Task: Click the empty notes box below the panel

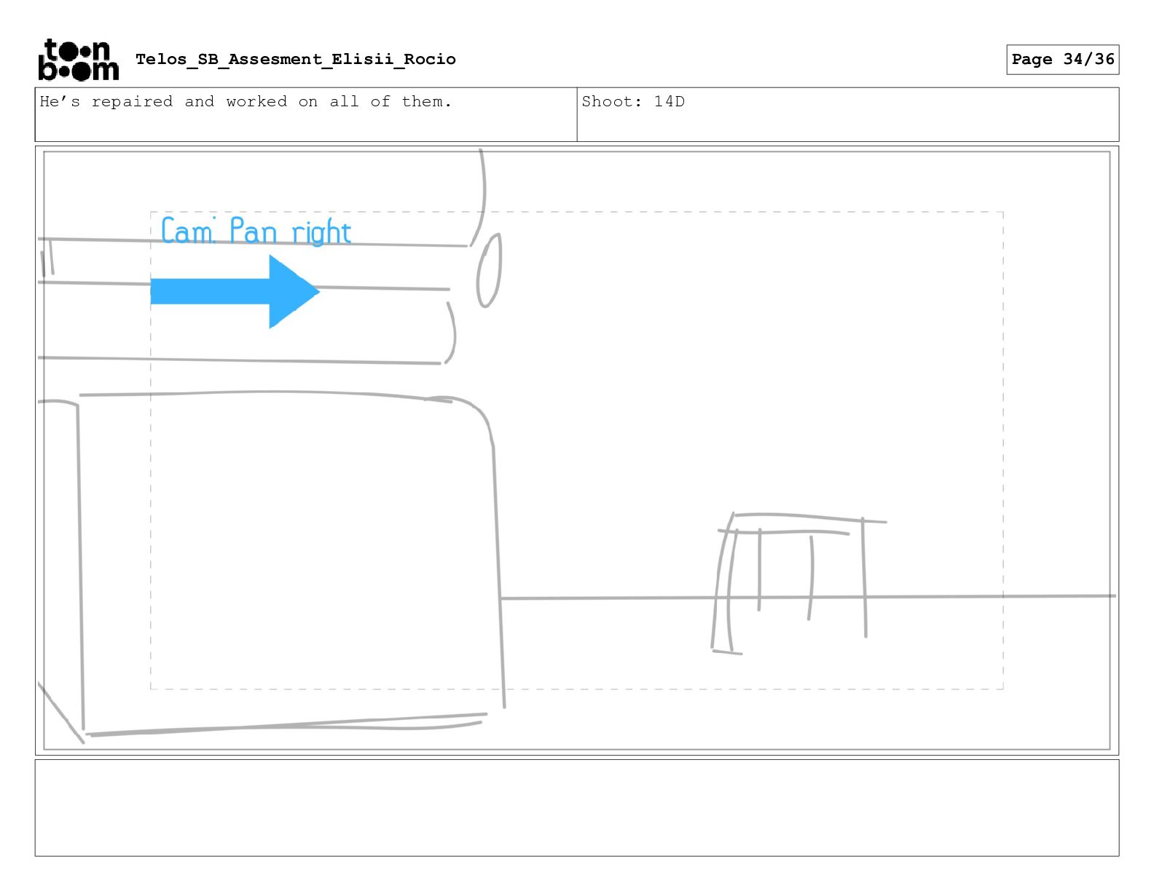Action: [576, 807]
